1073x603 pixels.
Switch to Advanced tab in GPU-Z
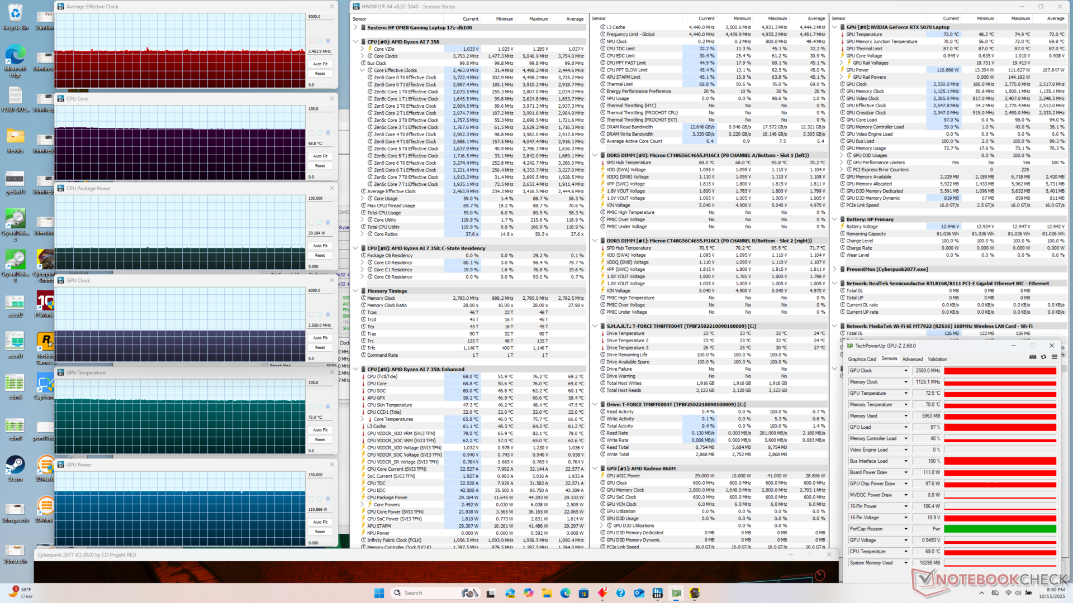[912, 359]
